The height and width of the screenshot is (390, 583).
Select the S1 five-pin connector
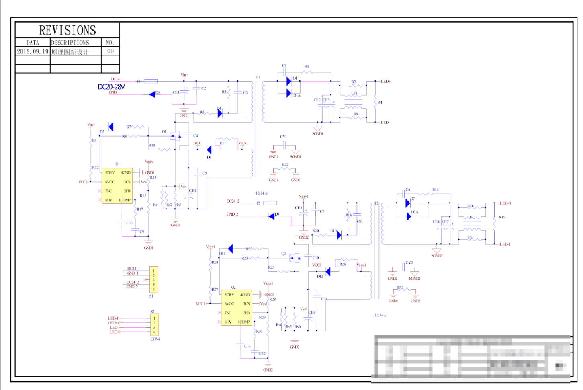(153, 280)
